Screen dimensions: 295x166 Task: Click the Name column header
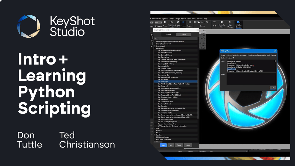click(x=176, y=39)
